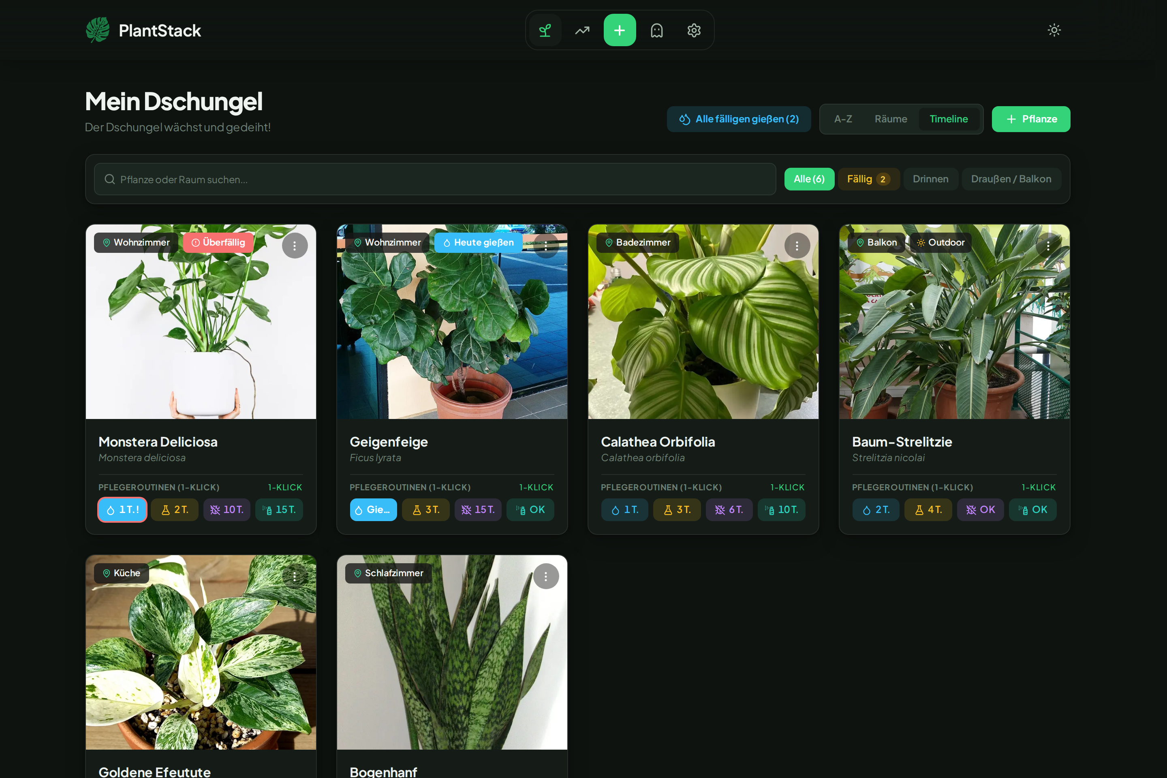Viewport: 1167px width, 778px height.
Task: Open the statistics trend icon in navigation
Action: (x=582, y=30)
